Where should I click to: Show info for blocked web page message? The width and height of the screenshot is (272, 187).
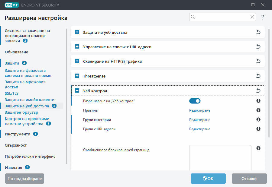tap(258, 148)
